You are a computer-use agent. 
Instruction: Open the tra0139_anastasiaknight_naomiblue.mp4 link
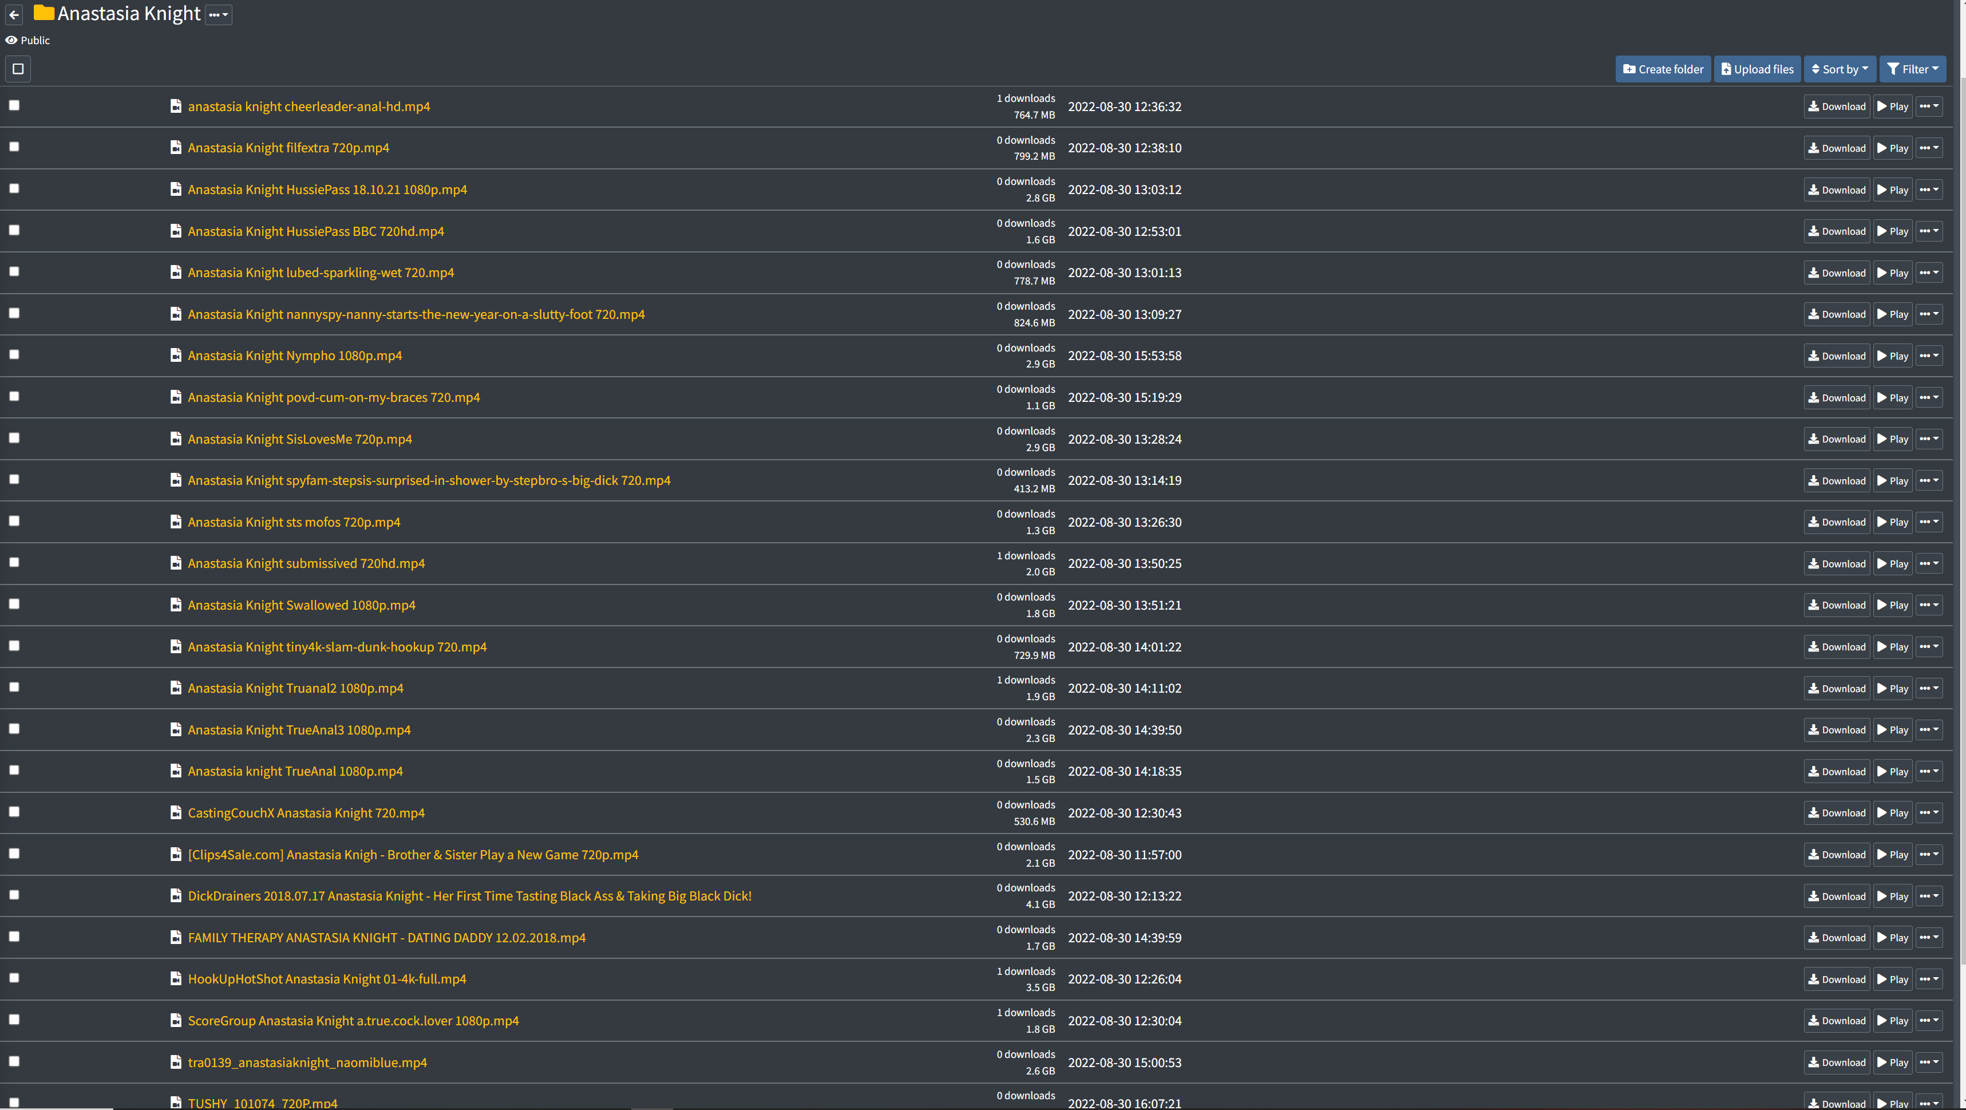tap(307, 1062)
